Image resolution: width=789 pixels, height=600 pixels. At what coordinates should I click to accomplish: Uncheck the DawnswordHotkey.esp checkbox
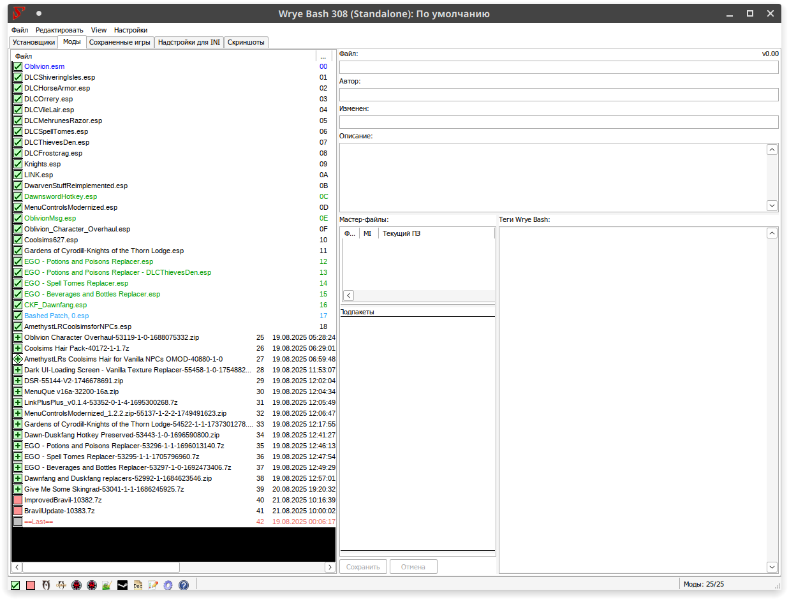click(18, 196)
